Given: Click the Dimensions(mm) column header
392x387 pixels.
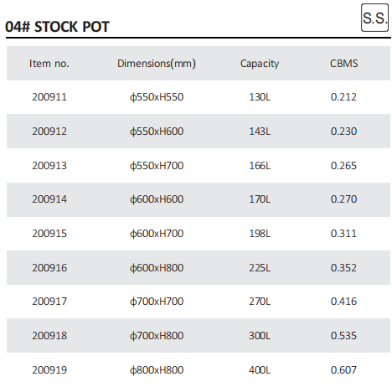Looking at the screenshot, I should (157, 64).
